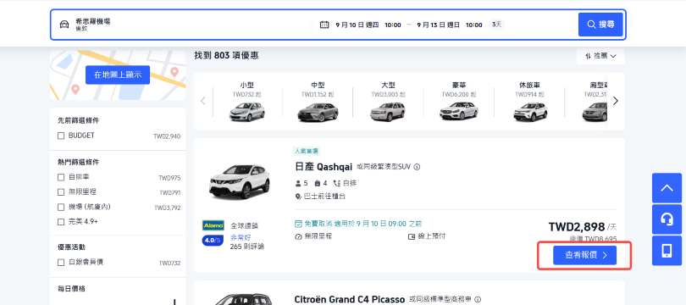Change the pickup location 希思羅機場
The image size is (686, 305).
93,21
